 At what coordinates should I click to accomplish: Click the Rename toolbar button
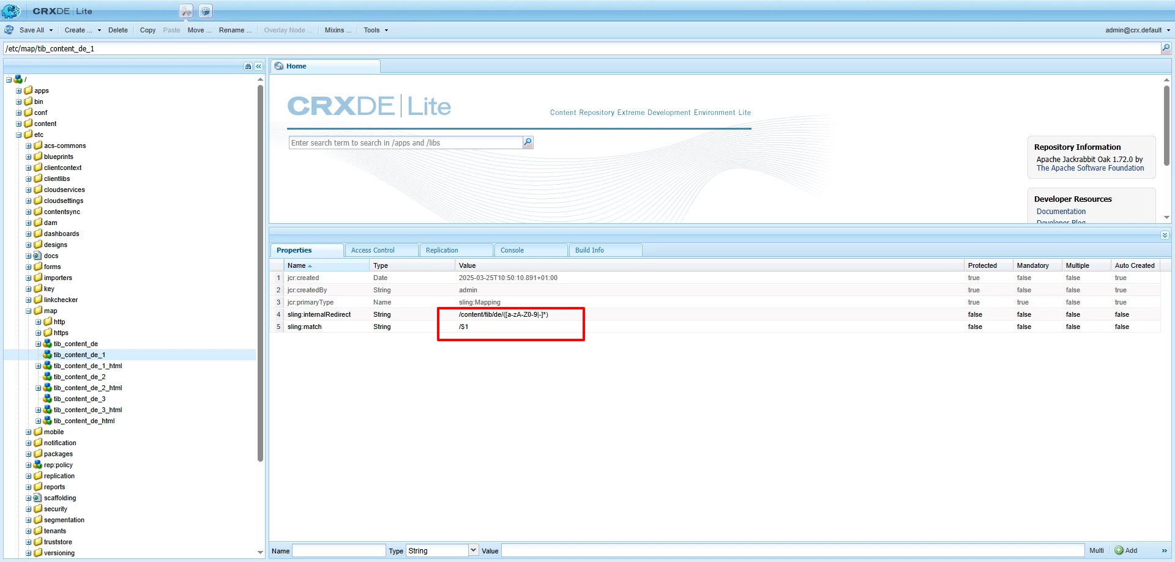click(x=235, y=30)
